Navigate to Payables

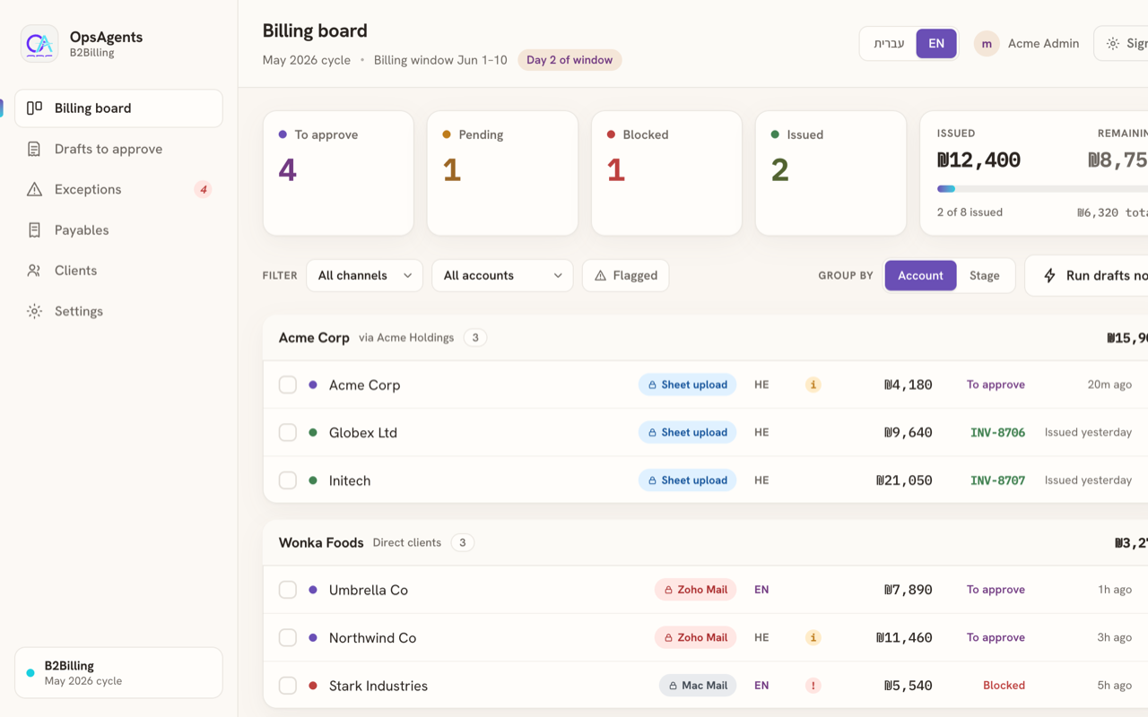pos(118,230)
